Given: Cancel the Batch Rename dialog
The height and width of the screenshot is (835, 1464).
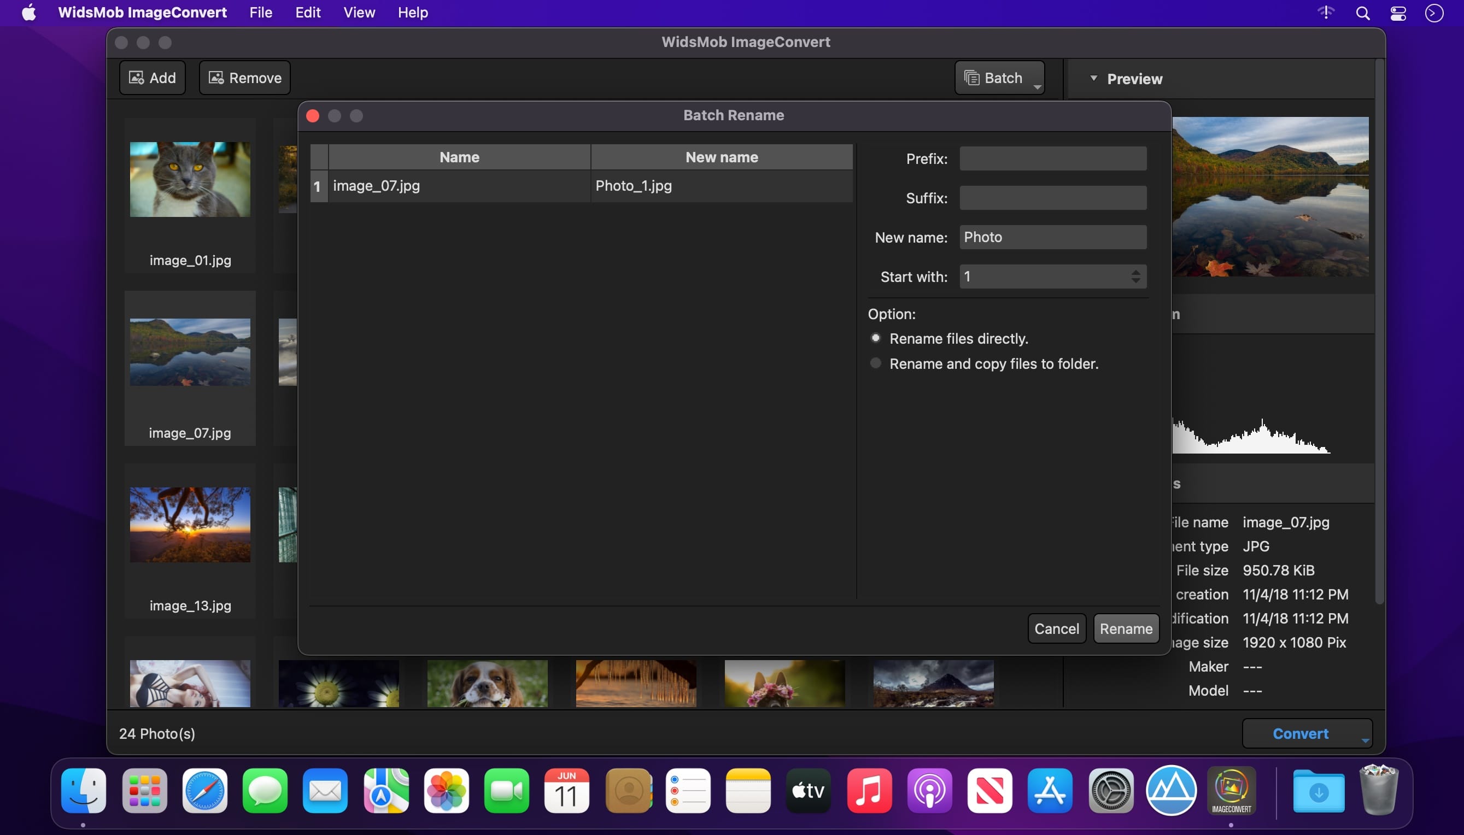Looking at the screenshot, I should [x=1056, y=628].
